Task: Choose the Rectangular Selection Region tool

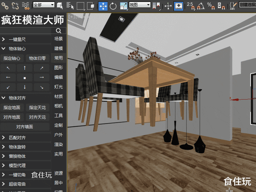Action: click(81, 5)
